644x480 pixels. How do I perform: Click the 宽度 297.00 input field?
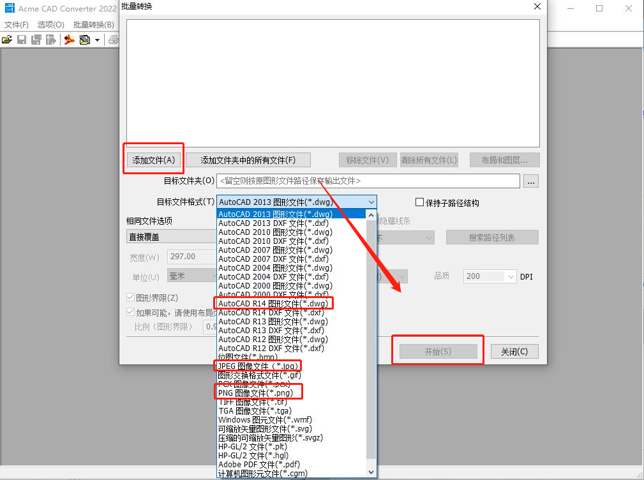click(x=192, y=257)
